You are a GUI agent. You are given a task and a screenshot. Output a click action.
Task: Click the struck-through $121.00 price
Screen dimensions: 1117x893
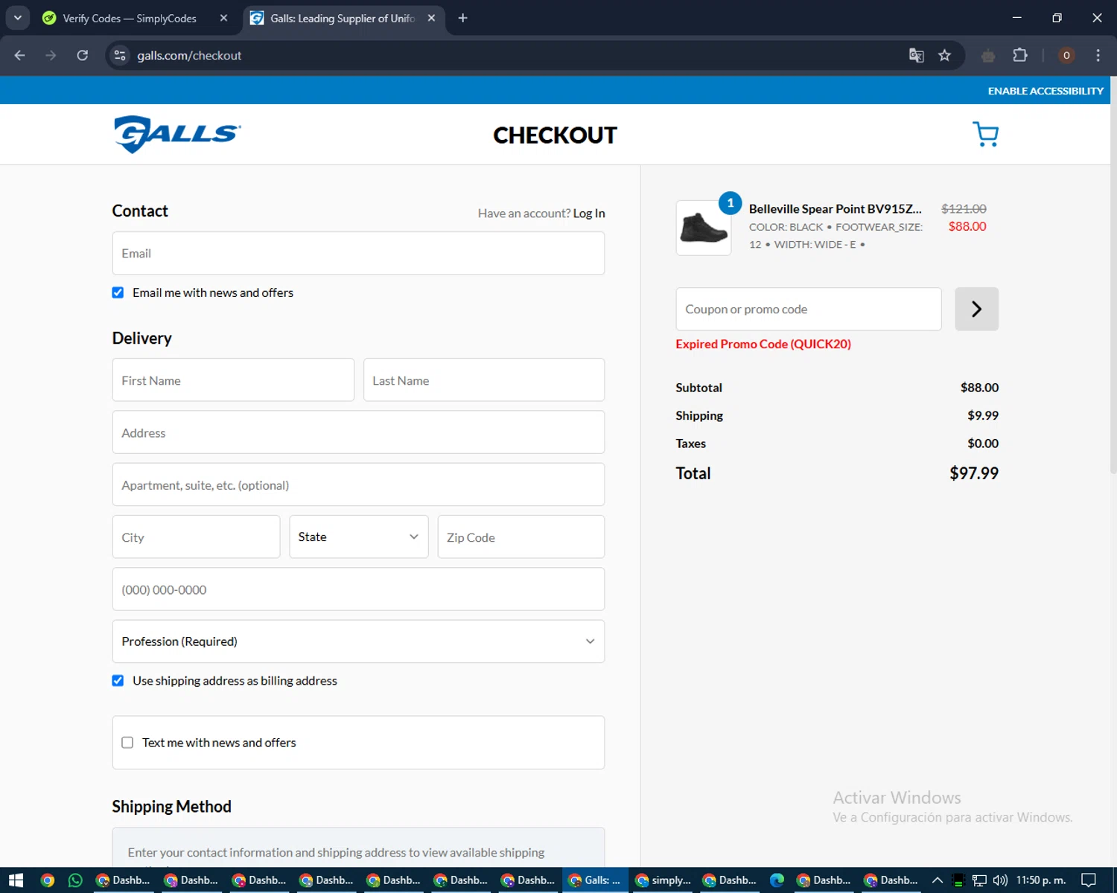tap(964, 209)
